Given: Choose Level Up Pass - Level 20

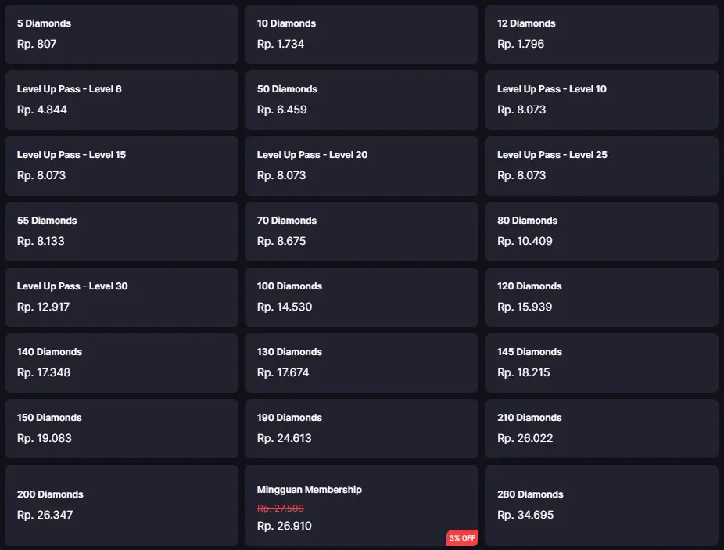Looking at the screenshot, I should (x=361, y=165).
